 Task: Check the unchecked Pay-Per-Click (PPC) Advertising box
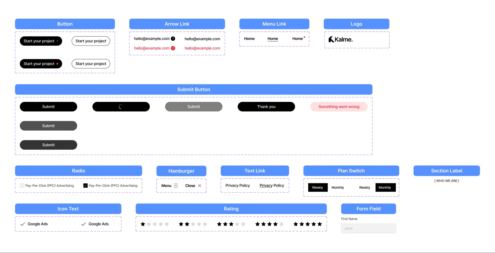(22, 185)
